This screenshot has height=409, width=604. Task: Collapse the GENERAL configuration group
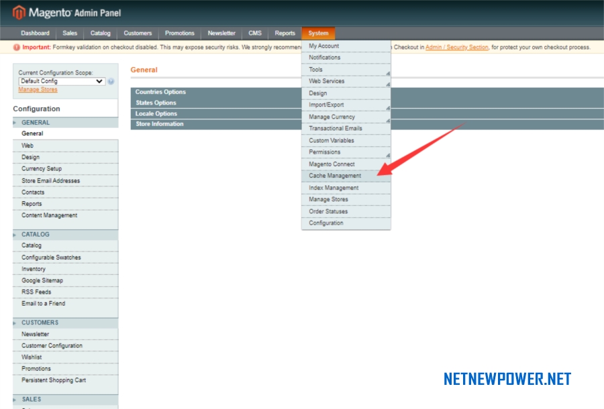pyautogui.click(x=66, y=122)
